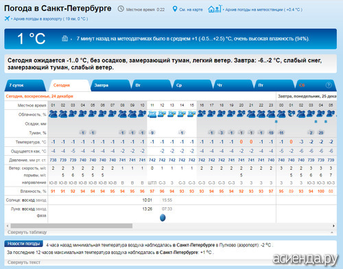Click the cloud icon at hour 20

(241, 114)
